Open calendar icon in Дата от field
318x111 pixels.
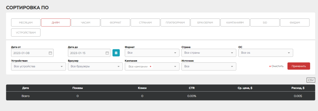point(50,53)
